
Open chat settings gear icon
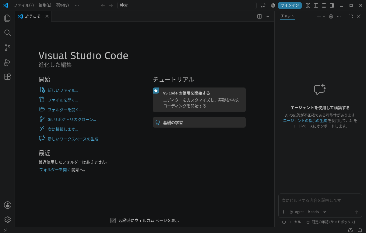tap(331, 16)
